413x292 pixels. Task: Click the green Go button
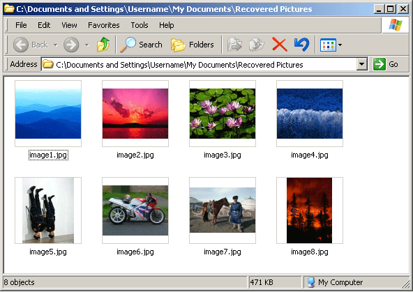(x=385, y=64)
